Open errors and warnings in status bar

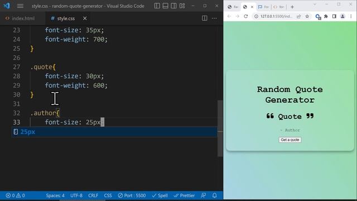pyautogui.click(x=15, y=195)
